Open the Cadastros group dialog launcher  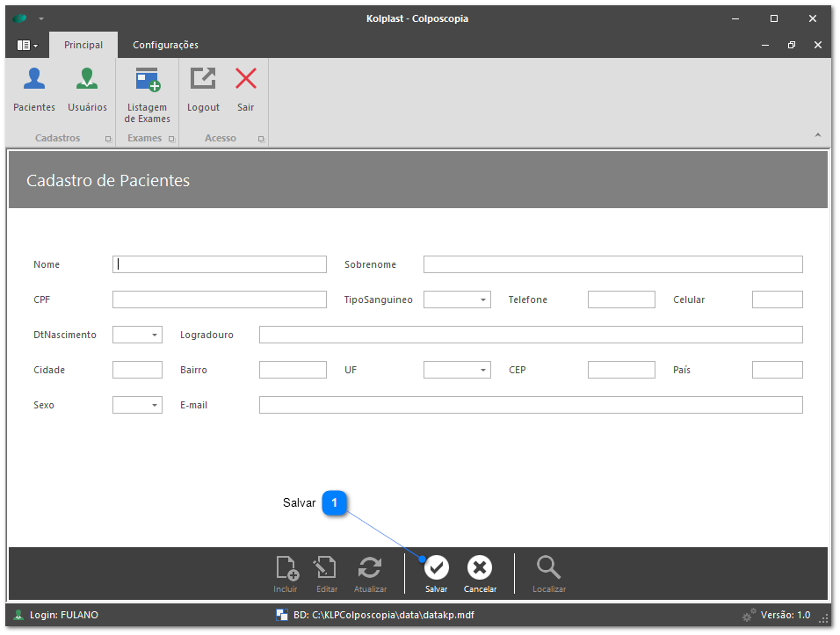[x=108, y=139]
